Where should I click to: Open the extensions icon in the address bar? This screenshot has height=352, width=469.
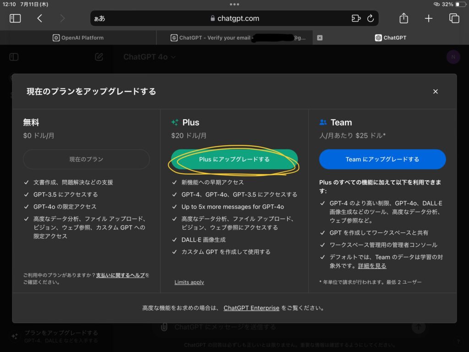[356, 18]
